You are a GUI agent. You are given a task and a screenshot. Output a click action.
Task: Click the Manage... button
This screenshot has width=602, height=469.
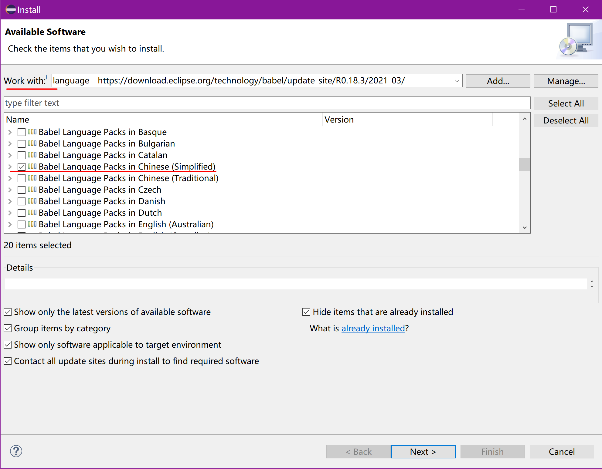(566, 81)
